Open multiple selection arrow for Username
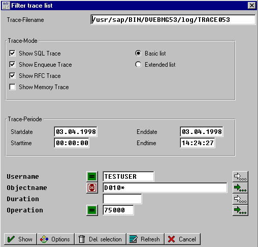This screenshot has width=258, height=247. [240, 177]
